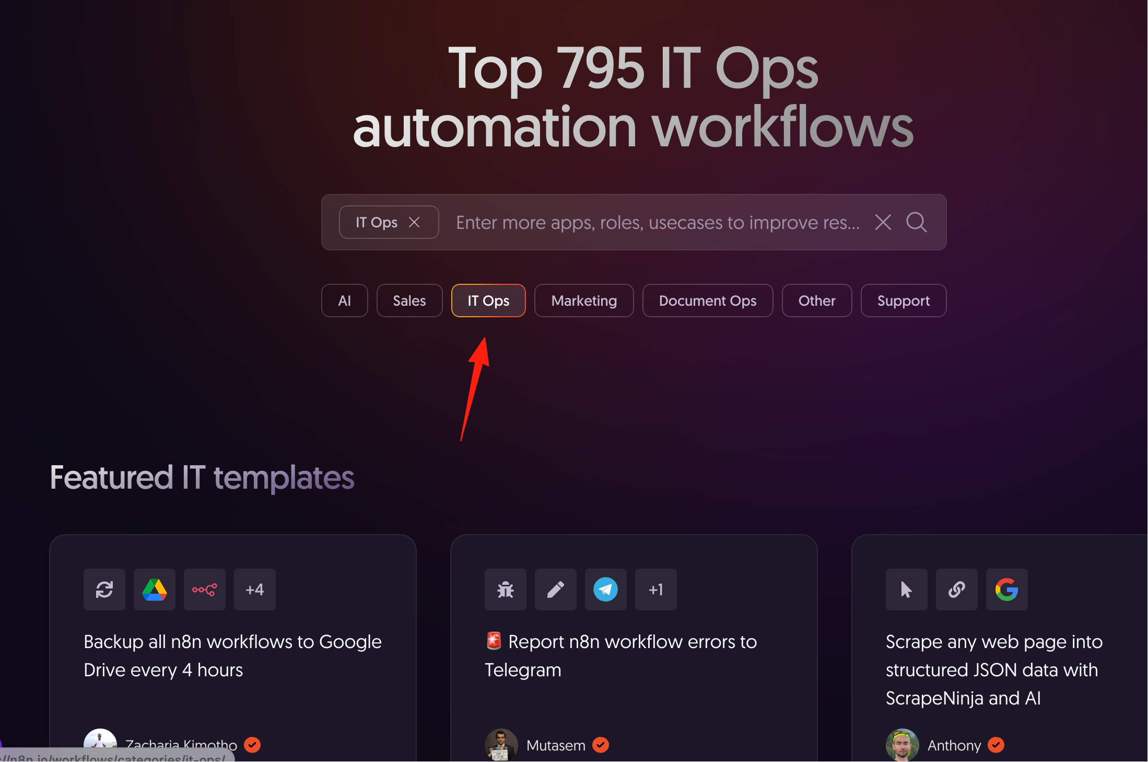
Task: Click the Telegram icon on error report card
Action: [606, 590]
